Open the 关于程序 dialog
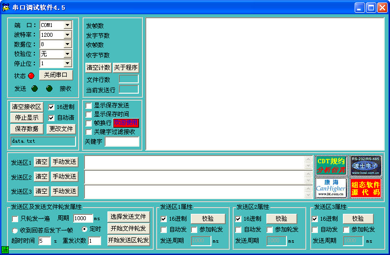The image size is (390, 255). 126,68
